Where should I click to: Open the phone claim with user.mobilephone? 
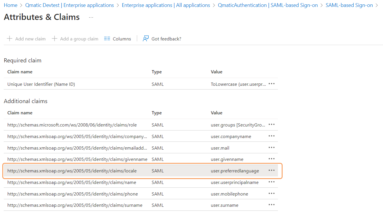73,194
